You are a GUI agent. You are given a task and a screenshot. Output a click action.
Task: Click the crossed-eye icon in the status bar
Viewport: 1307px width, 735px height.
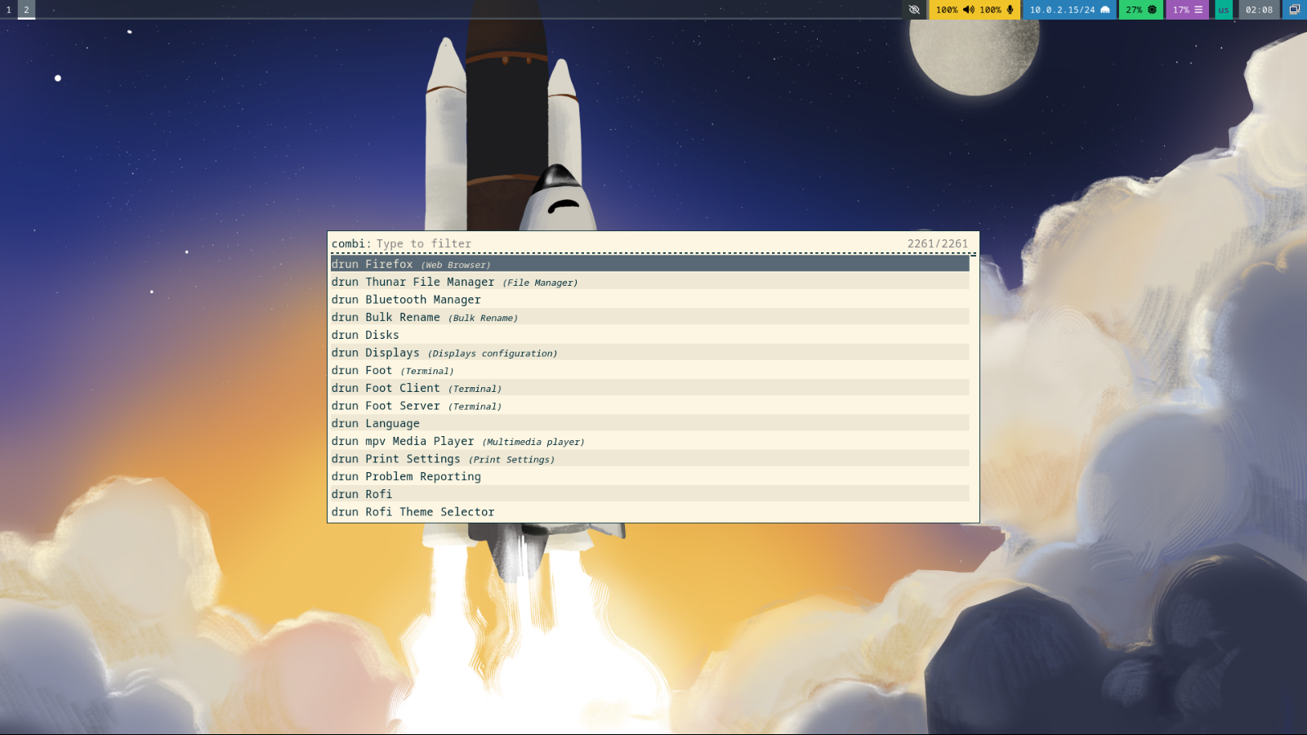click(x=914, y=10)
